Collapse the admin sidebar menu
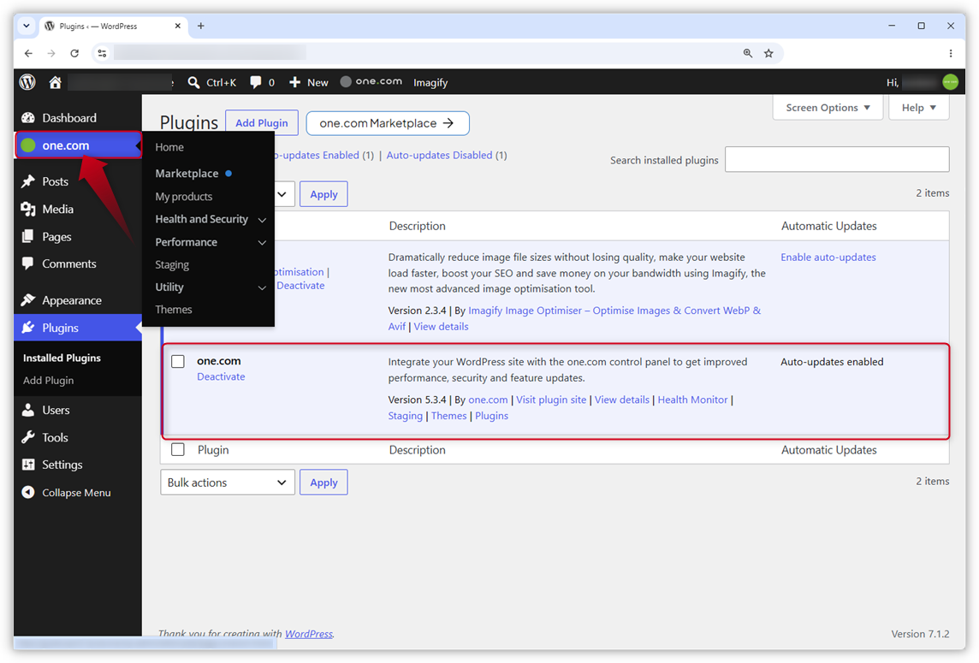This screenshot has height=663, width=979. point(77,493)
